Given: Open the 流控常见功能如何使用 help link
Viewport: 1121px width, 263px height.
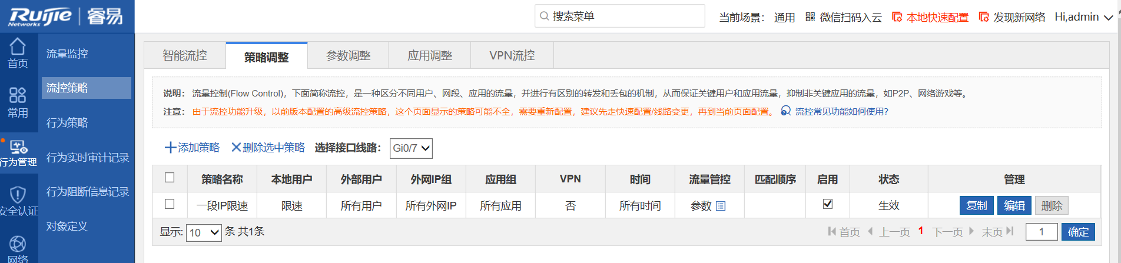Looking at the screenshot, I should pyautogui.click(x=841, y=111).
